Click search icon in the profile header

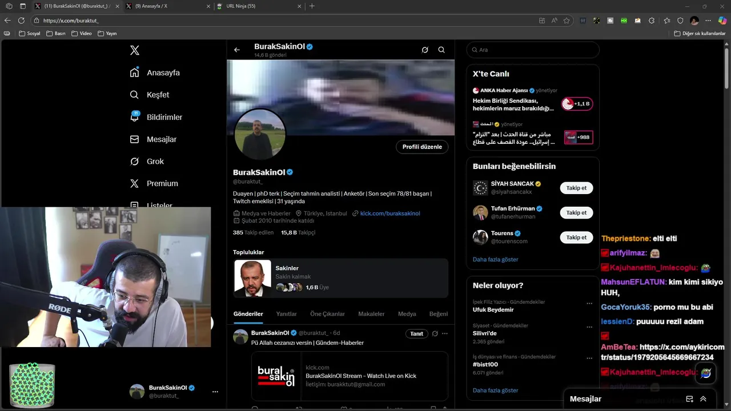441,50
